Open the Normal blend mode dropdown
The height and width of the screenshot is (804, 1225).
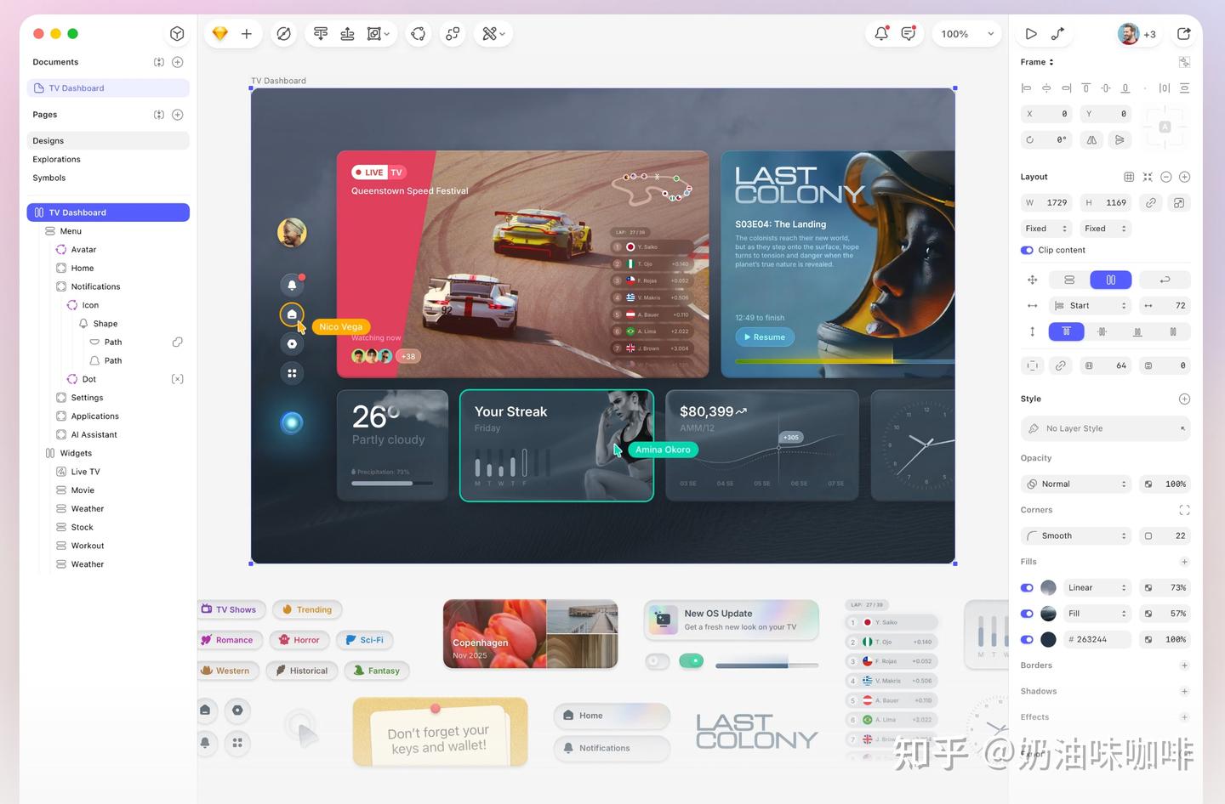pyautogui.click(x=1075, y=484)
